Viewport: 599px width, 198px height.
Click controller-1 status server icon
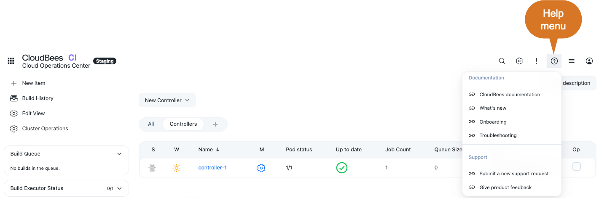(x=152, y=168)
